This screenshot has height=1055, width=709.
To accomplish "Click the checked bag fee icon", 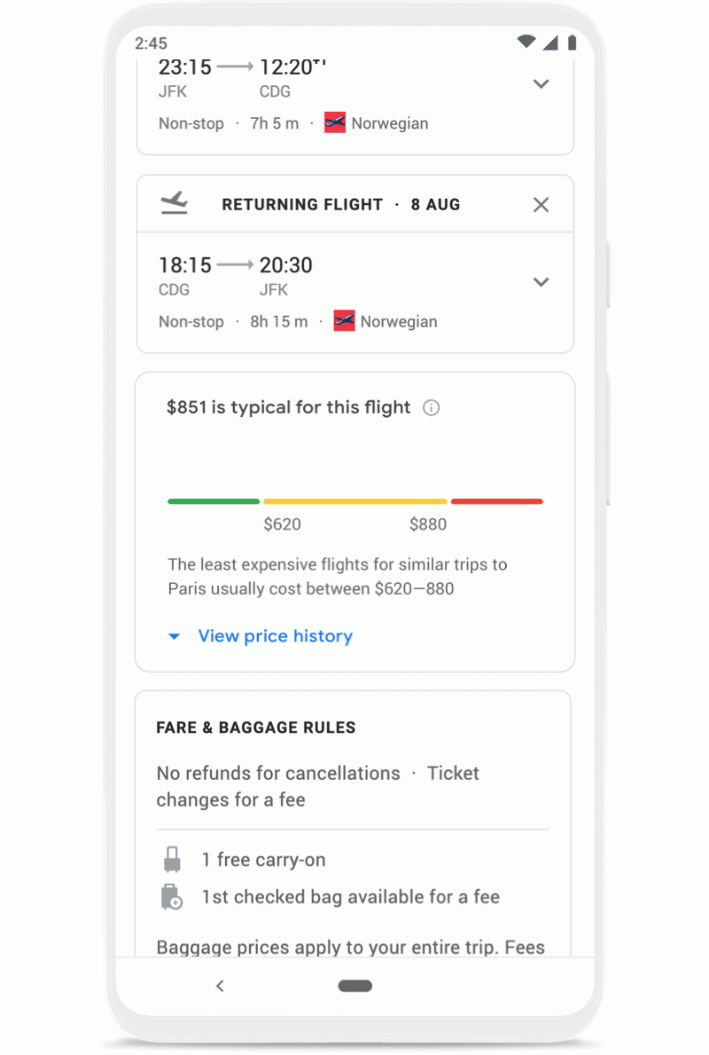I will click(x=172, y=897).
